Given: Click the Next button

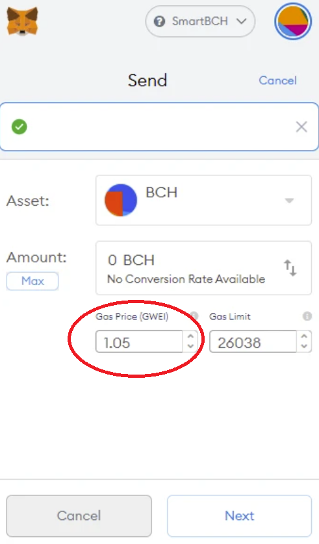Looking at the screenshot, I should coord(240,516).
